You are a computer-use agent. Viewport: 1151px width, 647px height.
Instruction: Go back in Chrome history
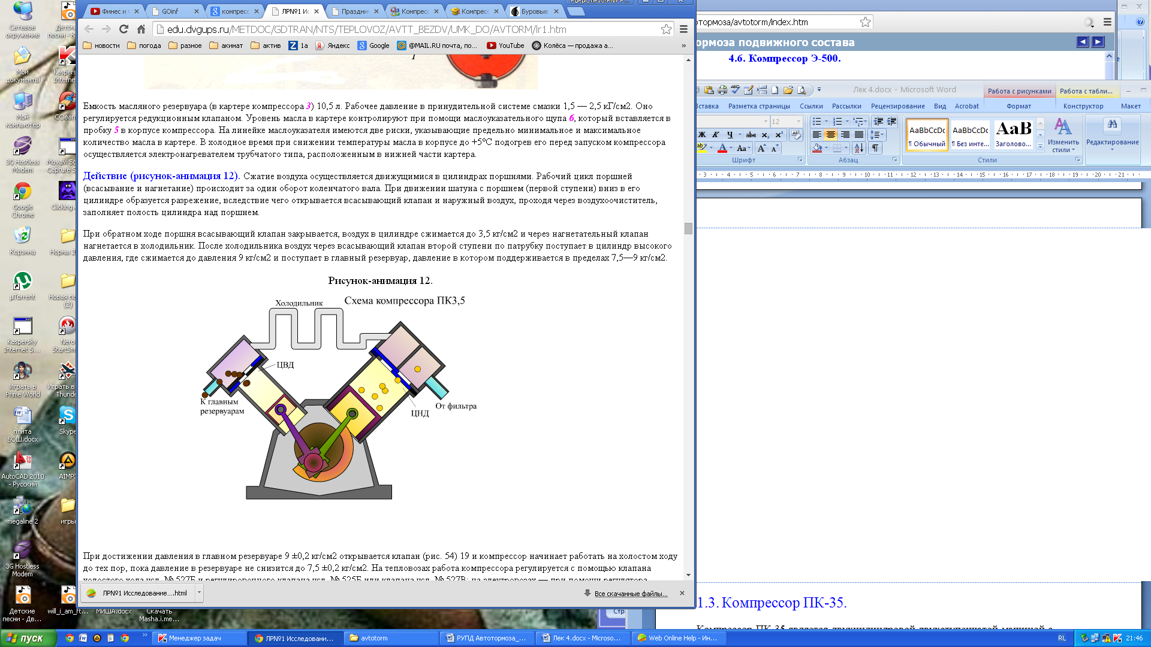coord(89,29)
